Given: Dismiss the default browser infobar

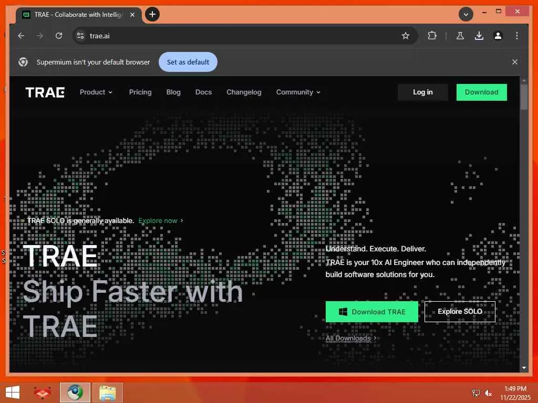Looking at the screenshot, I should pyautogui.click(x=515, y=62).
